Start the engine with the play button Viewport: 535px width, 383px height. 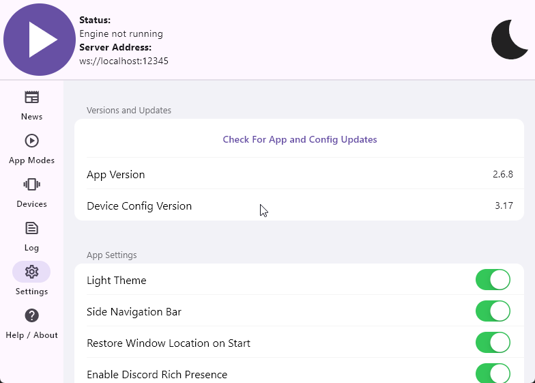[x=40, y=40]
